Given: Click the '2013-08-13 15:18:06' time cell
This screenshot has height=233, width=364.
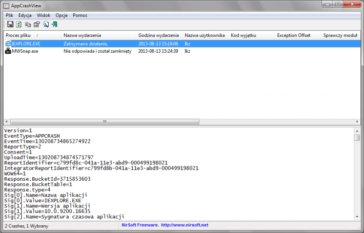Looking at the screenshot, I should [x=158, y=44].
